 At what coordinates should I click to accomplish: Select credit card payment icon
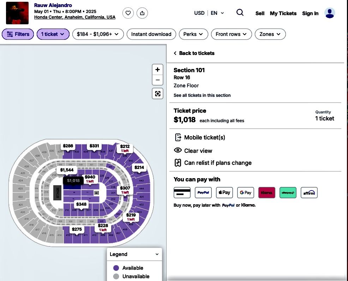point(182,193)
